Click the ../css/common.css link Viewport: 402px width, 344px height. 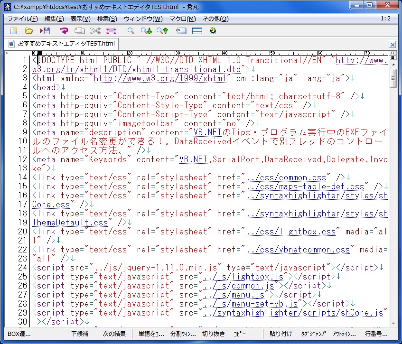(286, 177)
